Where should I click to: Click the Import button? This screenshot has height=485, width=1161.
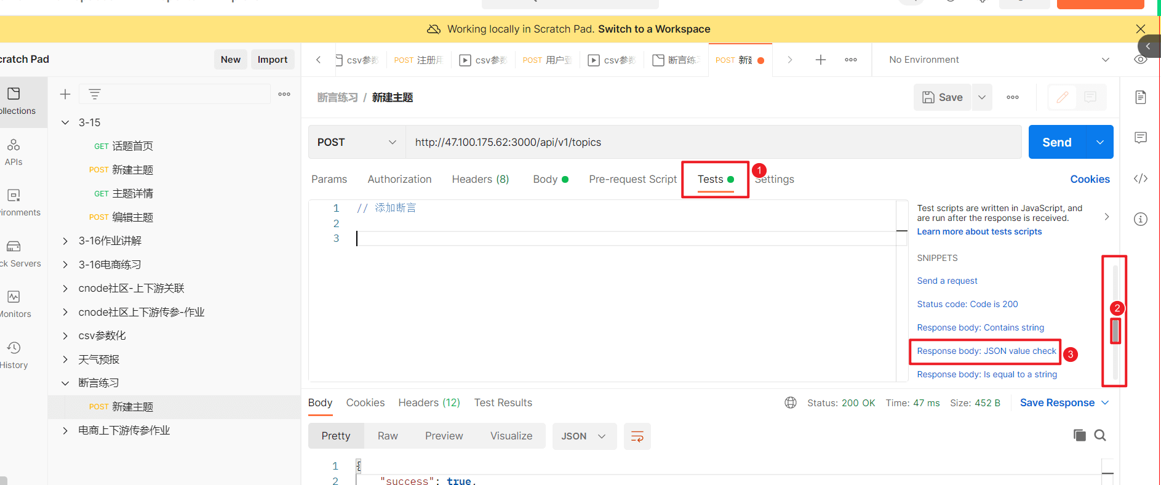pyautogui.click(x=273, y=60)
